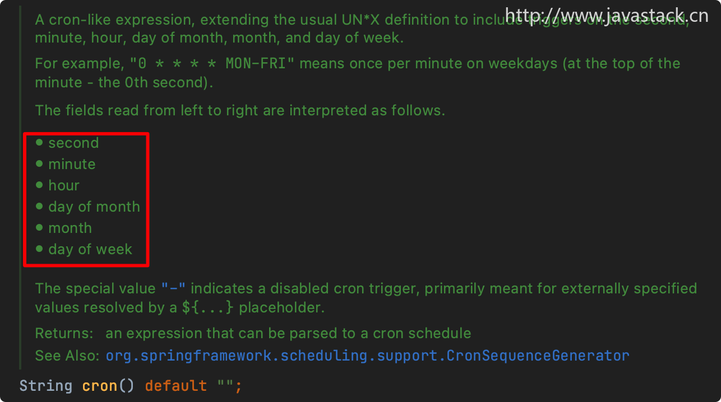Click the "-" special value code snippet
Screen dimensions: 721x402
[x=173, y=289]
